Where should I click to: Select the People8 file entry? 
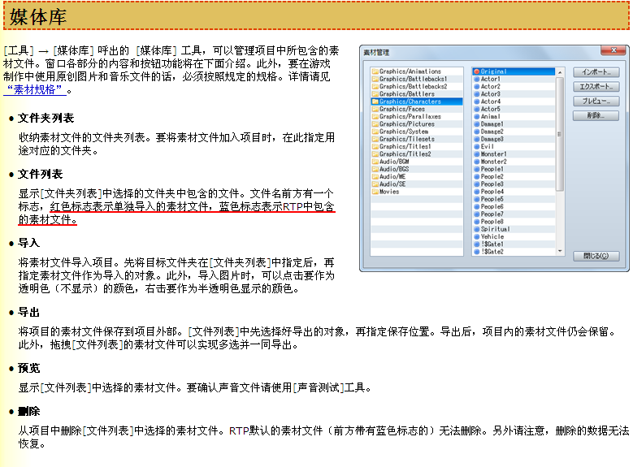(514, 222)
